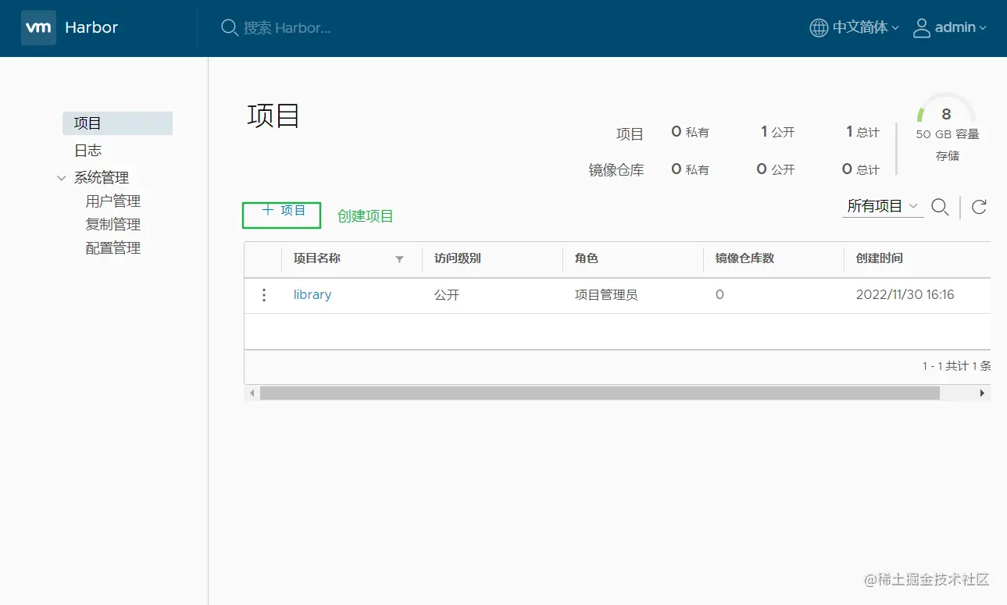Sort by 项目名称 column header
The width and height of the screenshot is (1007, 605).
tap(317, 258)
